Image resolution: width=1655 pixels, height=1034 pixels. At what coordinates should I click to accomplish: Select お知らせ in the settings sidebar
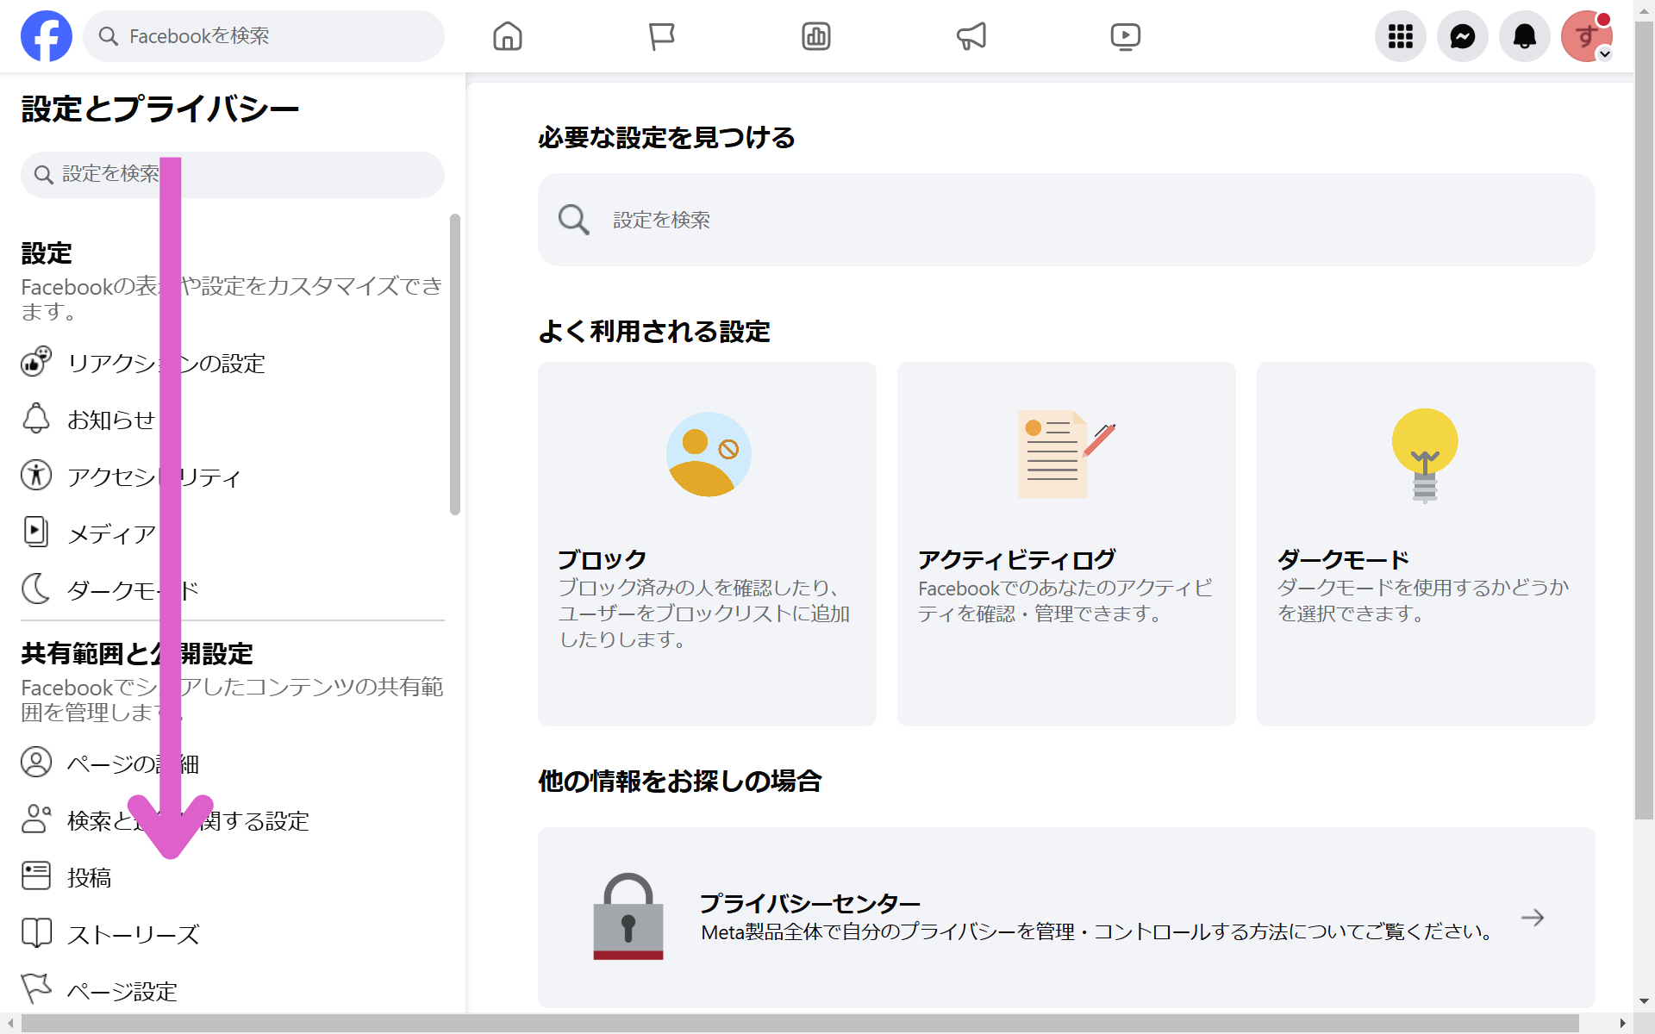[x=110, y=420]
